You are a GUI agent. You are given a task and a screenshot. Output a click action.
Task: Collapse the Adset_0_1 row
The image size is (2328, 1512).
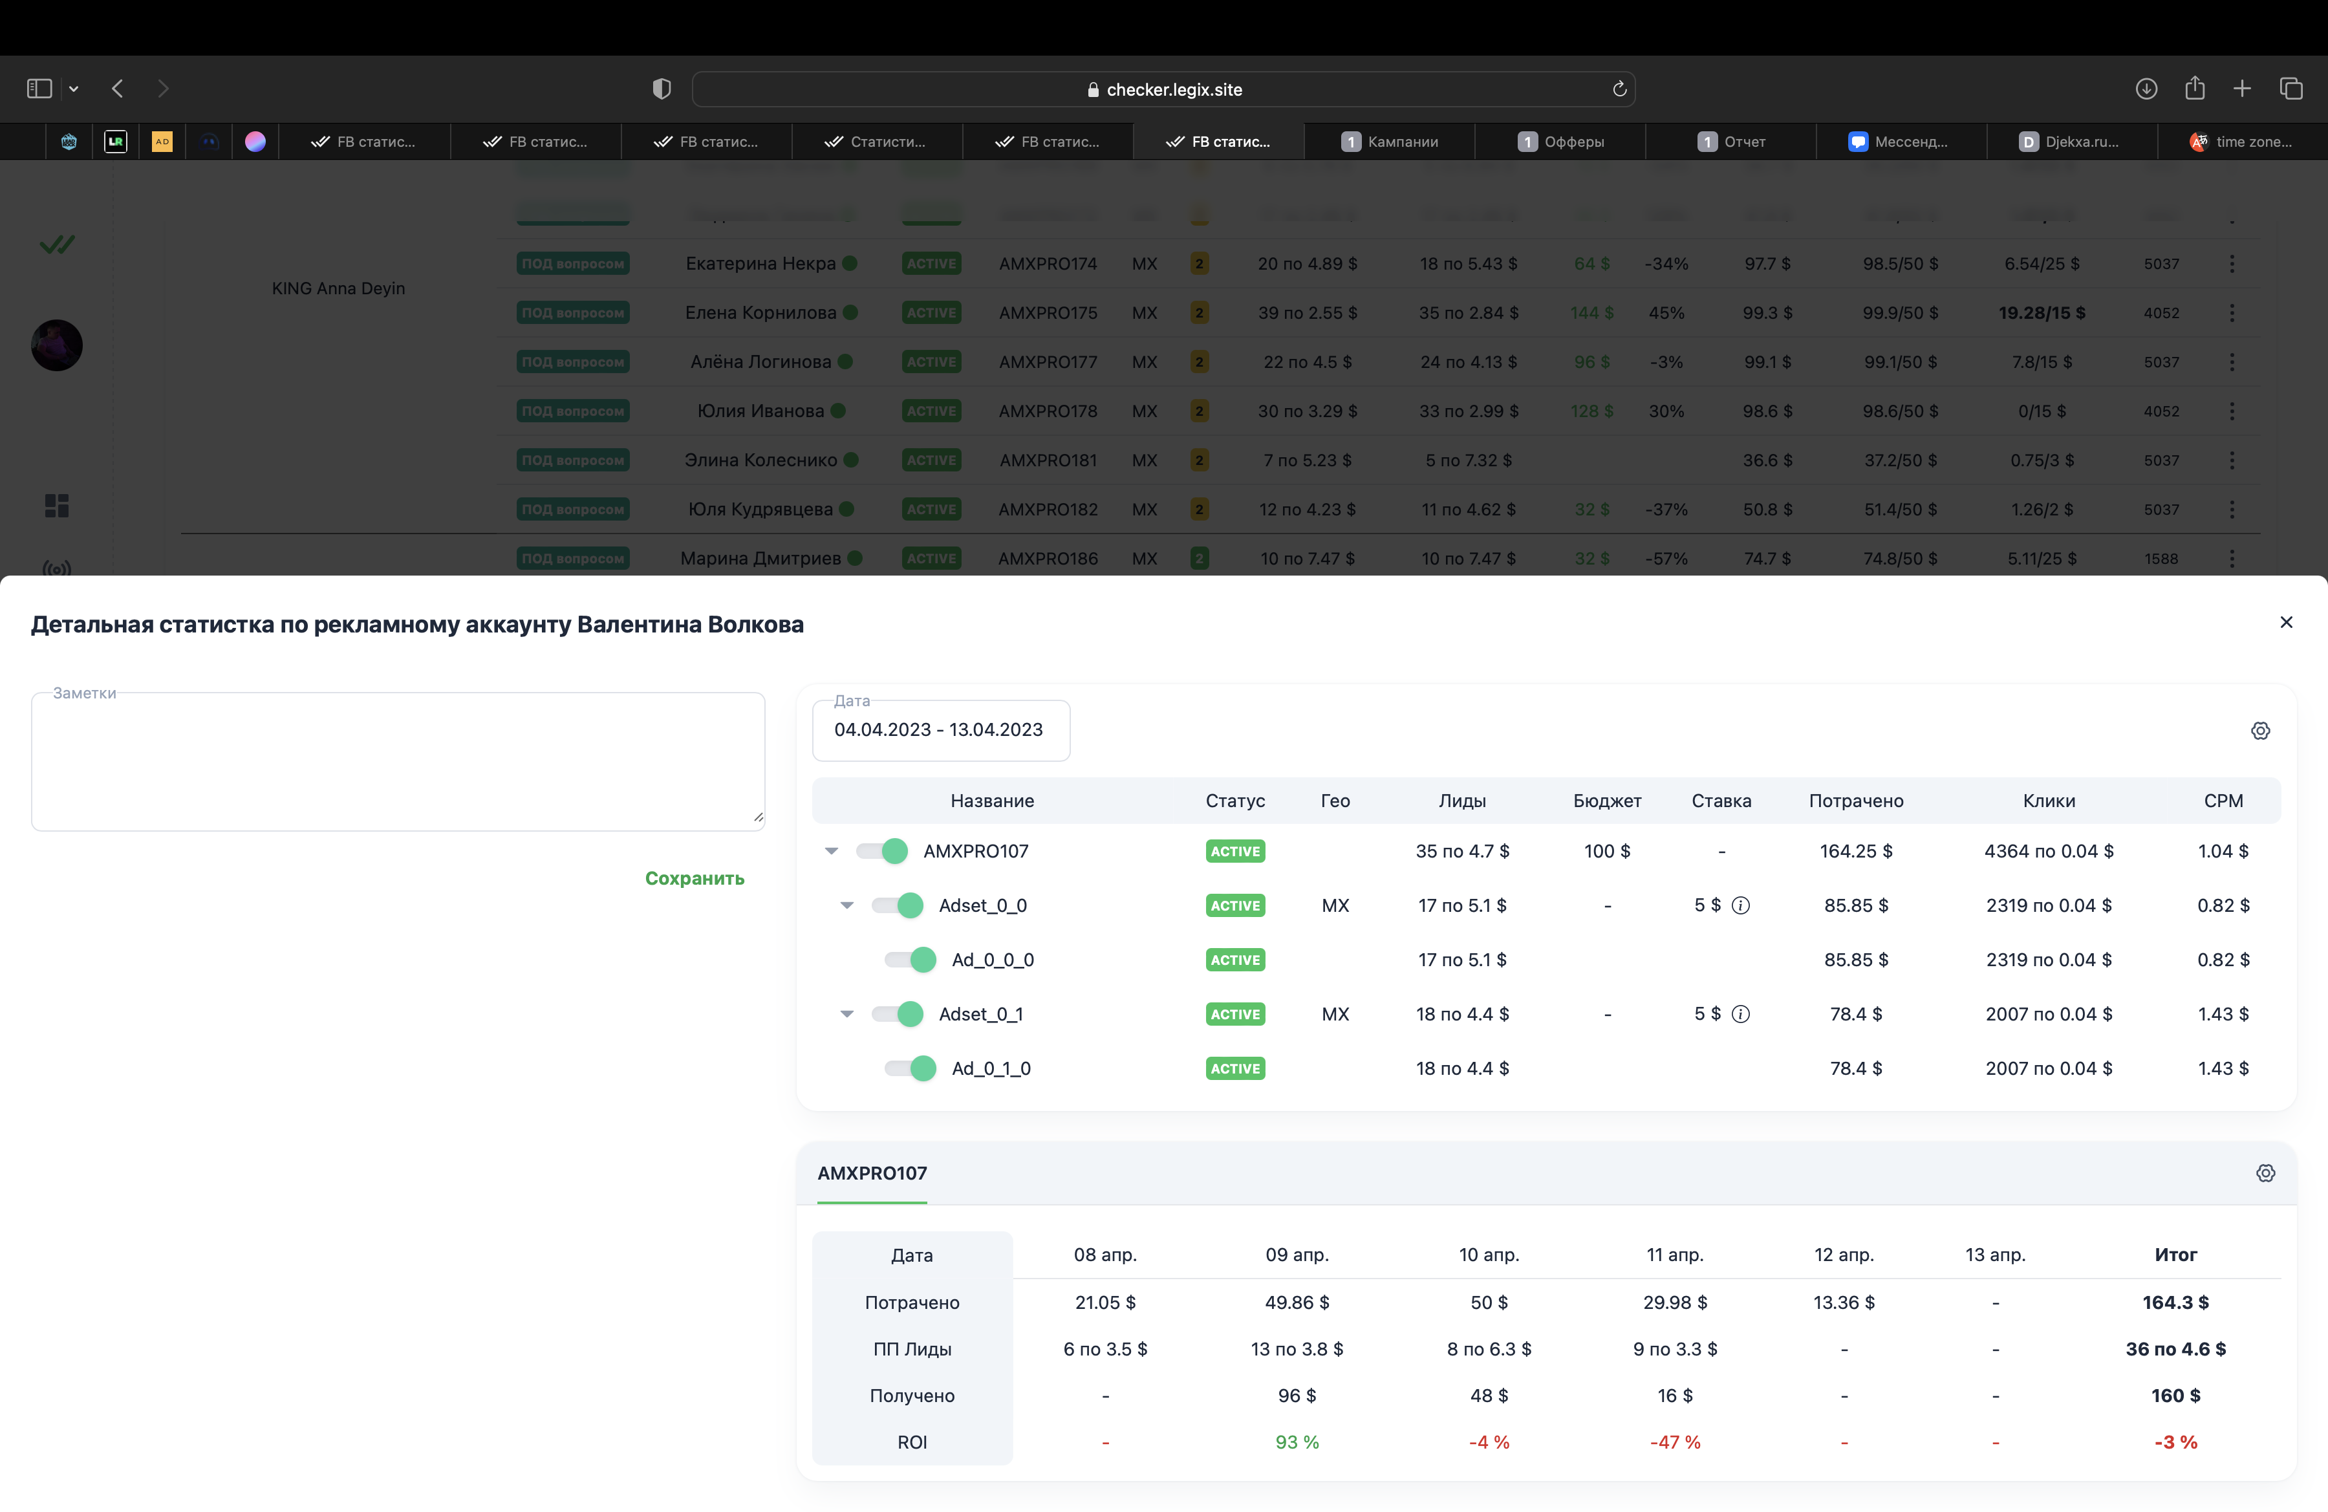pyautogui.click(x=847, y=1014)
